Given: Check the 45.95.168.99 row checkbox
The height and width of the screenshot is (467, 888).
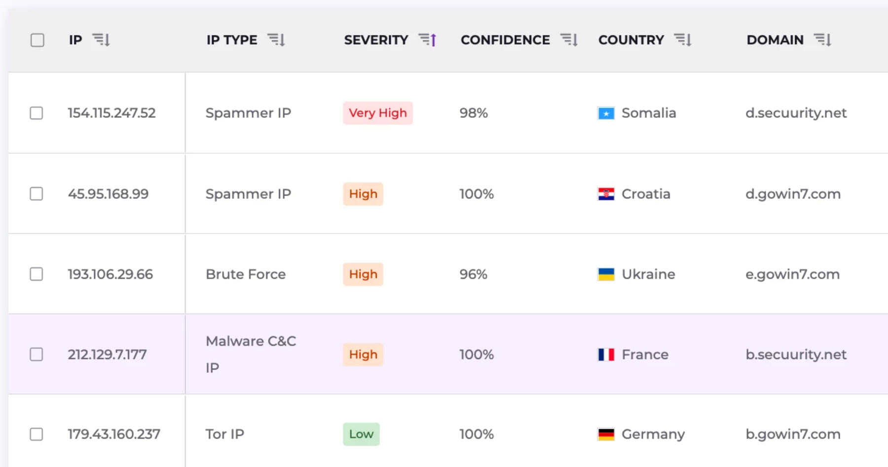Looking at the screenshot, I should pos(37,194).
